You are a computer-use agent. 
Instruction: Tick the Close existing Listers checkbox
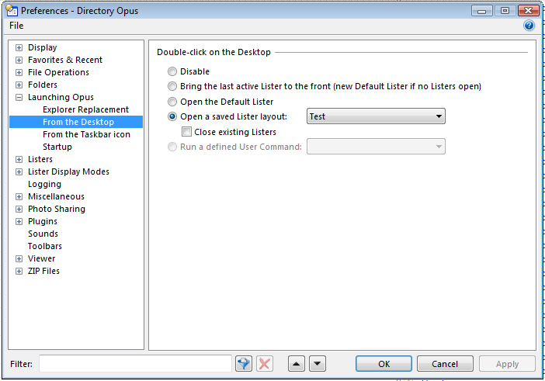click(186, 132)
